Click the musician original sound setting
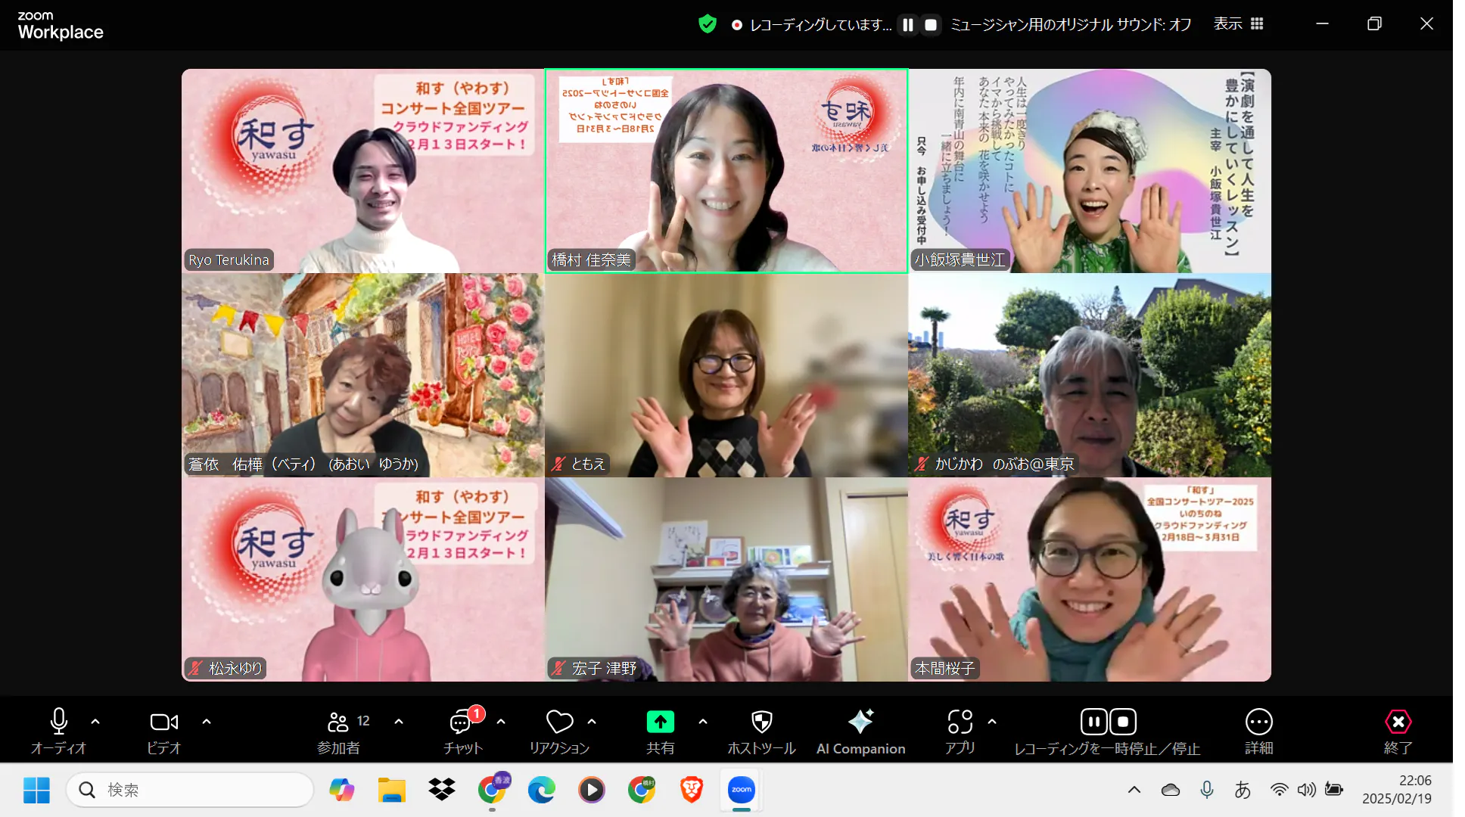1465x817 pixels. tap(1070, 25)
